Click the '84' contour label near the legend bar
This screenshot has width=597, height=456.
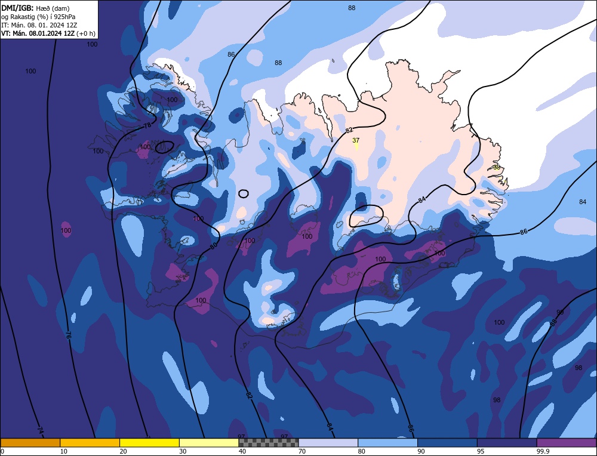tap(330, 427)
